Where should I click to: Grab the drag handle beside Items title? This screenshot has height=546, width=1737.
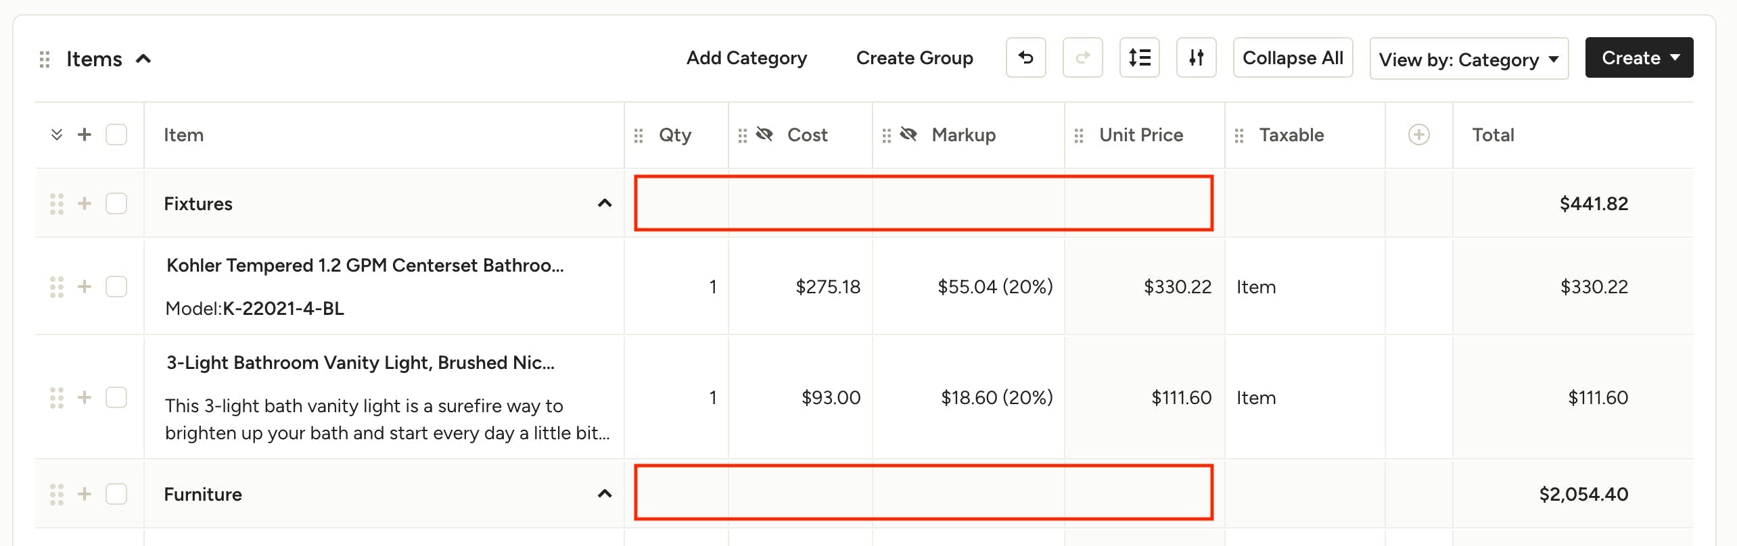45,59
